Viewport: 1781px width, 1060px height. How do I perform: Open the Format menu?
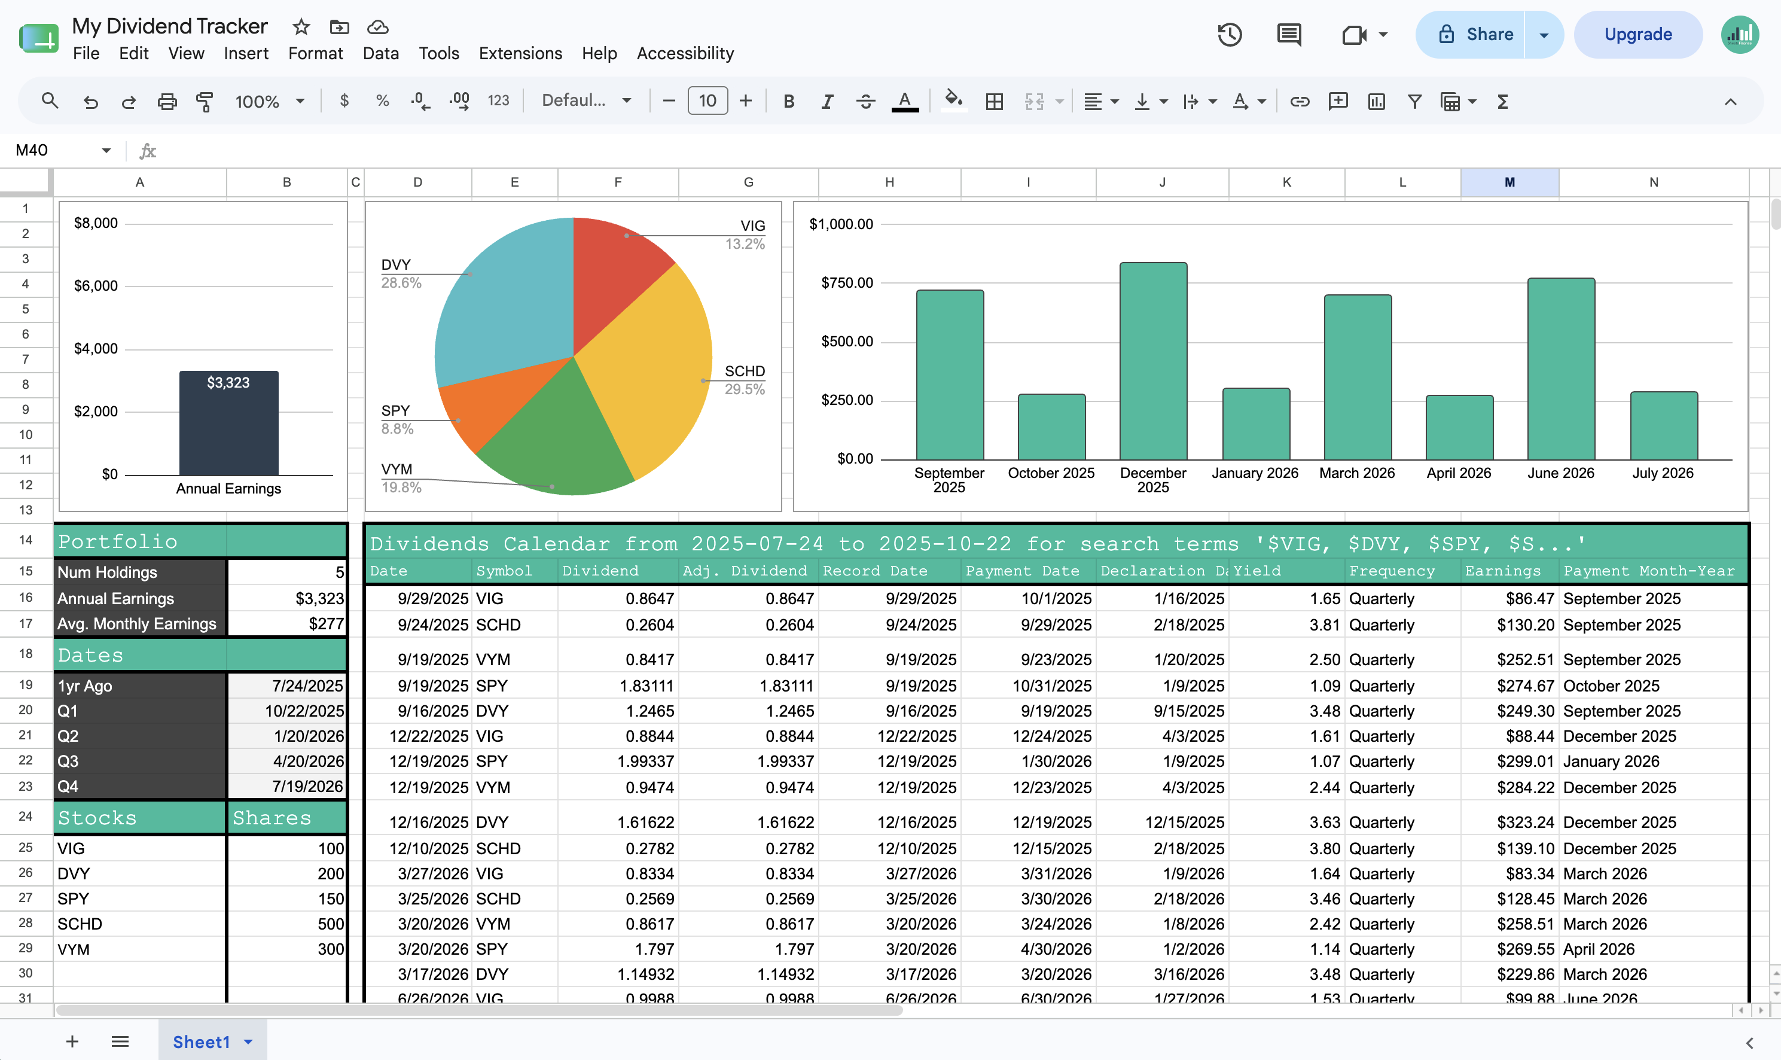(x=316, y=54)
